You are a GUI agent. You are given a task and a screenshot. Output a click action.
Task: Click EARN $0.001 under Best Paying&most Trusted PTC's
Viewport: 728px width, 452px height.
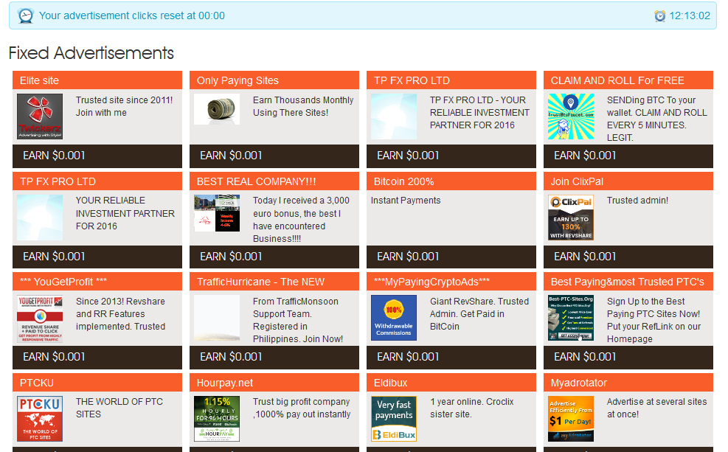tap(628, 357)
